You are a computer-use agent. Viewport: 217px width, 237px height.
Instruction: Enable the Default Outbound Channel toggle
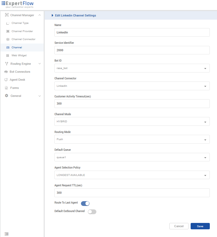[92, 212]
